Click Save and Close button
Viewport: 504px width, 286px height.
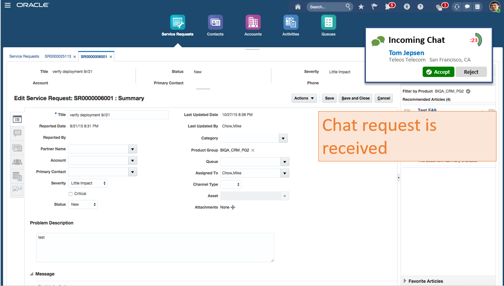(355, 98)
